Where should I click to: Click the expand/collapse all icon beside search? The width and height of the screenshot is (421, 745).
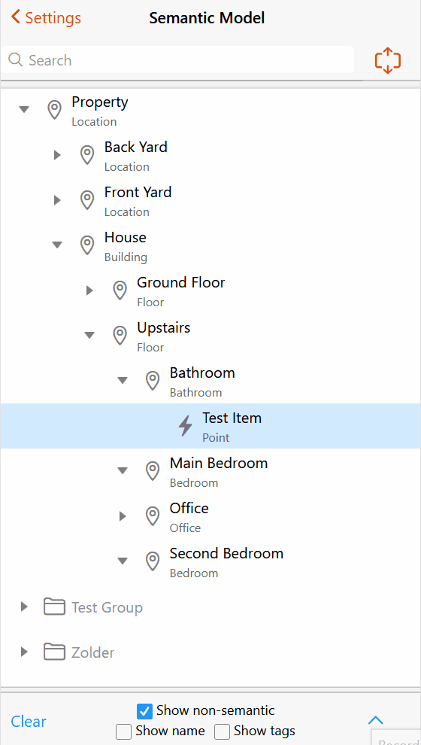pos(387,60)
